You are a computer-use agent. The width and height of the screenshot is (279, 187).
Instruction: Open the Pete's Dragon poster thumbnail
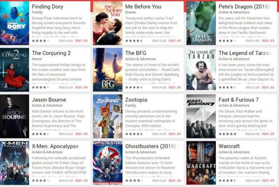(201, 23)
